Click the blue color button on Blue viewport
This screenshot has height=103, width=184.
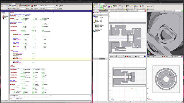coord(146,57)
